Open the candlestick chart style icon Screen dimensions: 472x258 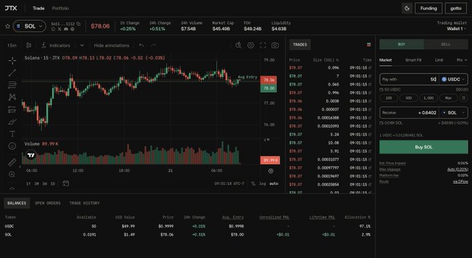(29, 45)
